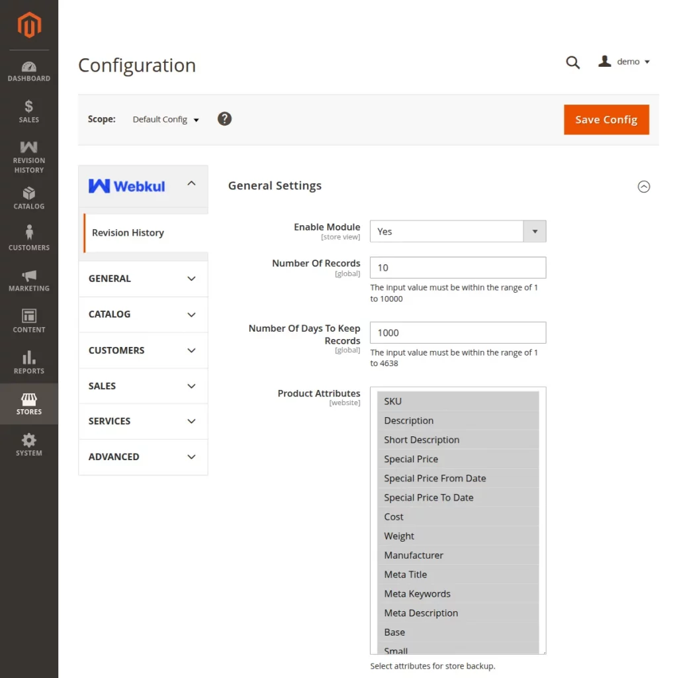The width and height of the screenshot is (679, 678).
Task: Expand the CUSTOMERS configuration section
Action: point(143,350)
